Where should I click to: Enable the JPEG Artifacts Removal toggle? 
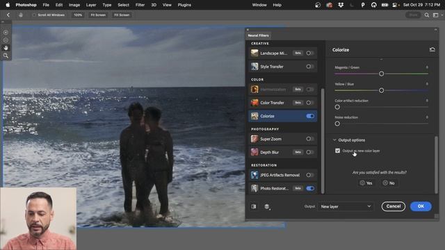pos(309,175)
